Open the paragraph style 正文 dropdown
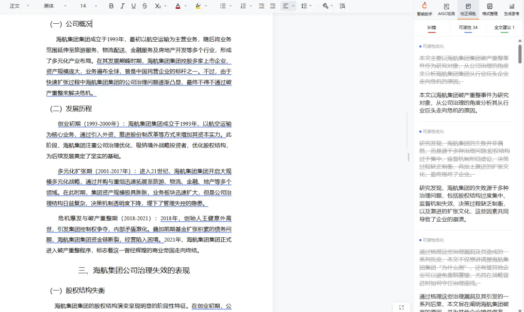 [19, 6]
